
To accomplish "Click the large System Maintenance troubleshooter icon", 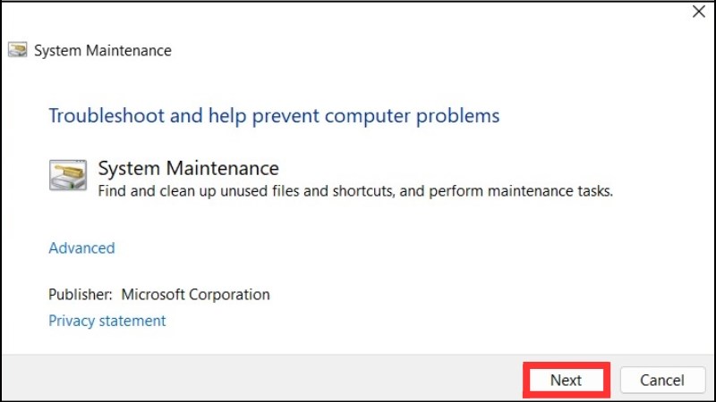I will pyautogui.click(x=68, y=175).
